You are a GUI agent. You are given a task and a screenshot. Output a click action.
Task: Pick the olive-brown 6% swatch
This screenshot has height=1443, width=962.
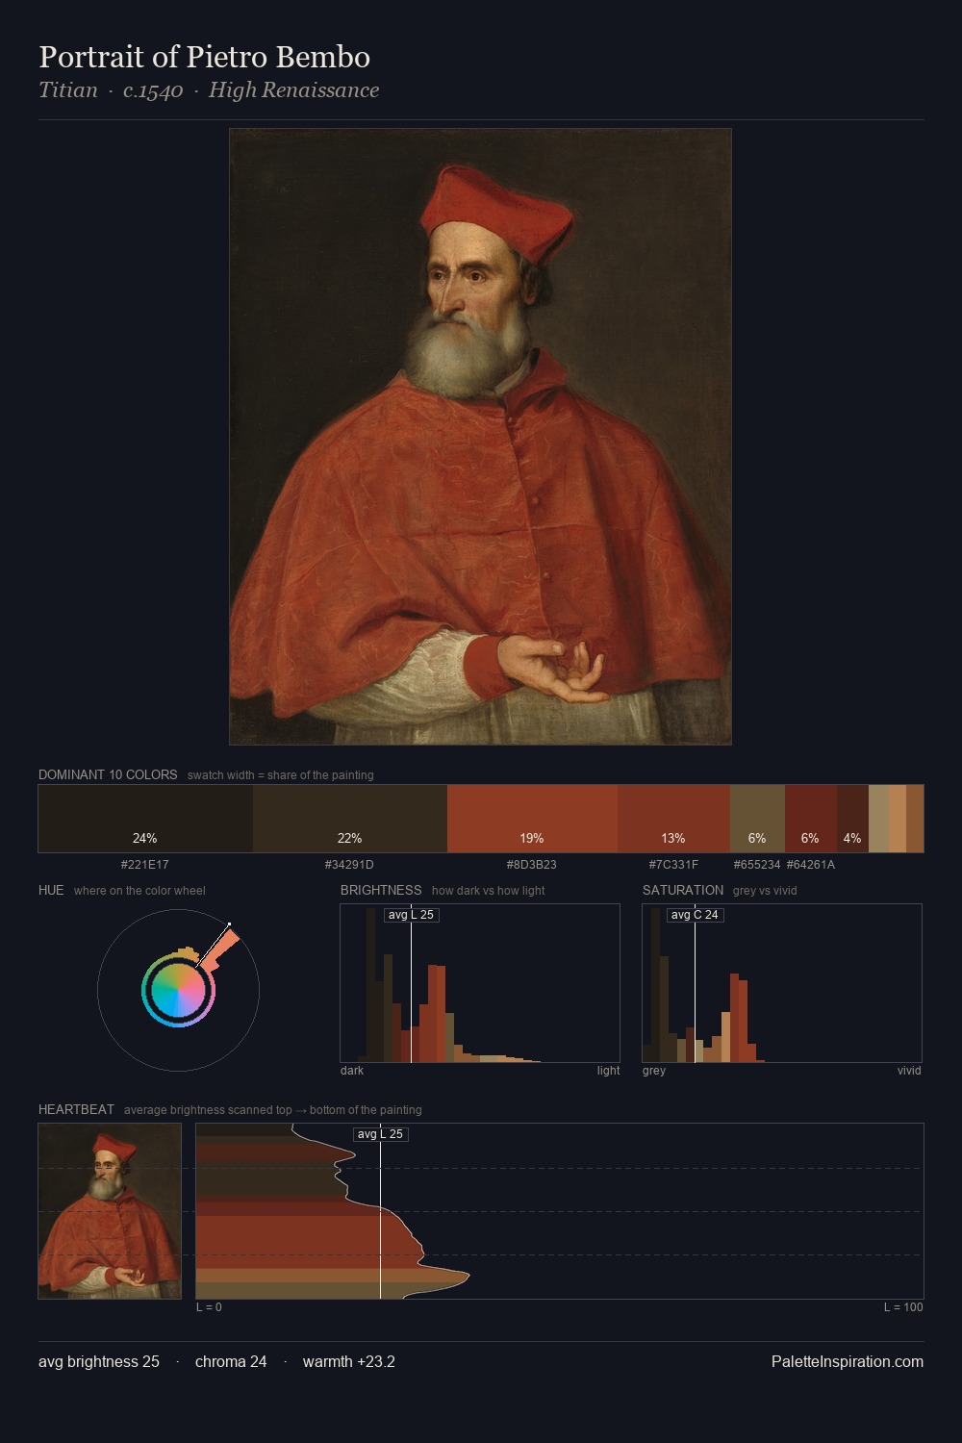tap(757, 819)
